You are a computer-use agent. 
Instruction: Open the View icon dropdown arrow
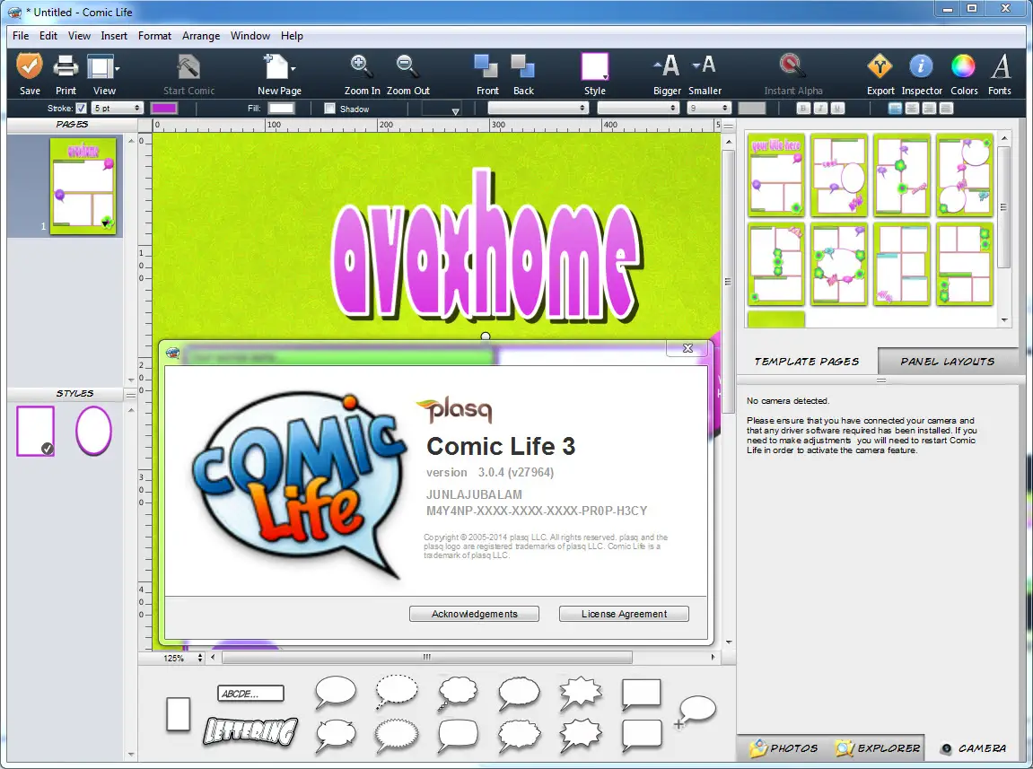pyautogui.click(x=118, y=68)
